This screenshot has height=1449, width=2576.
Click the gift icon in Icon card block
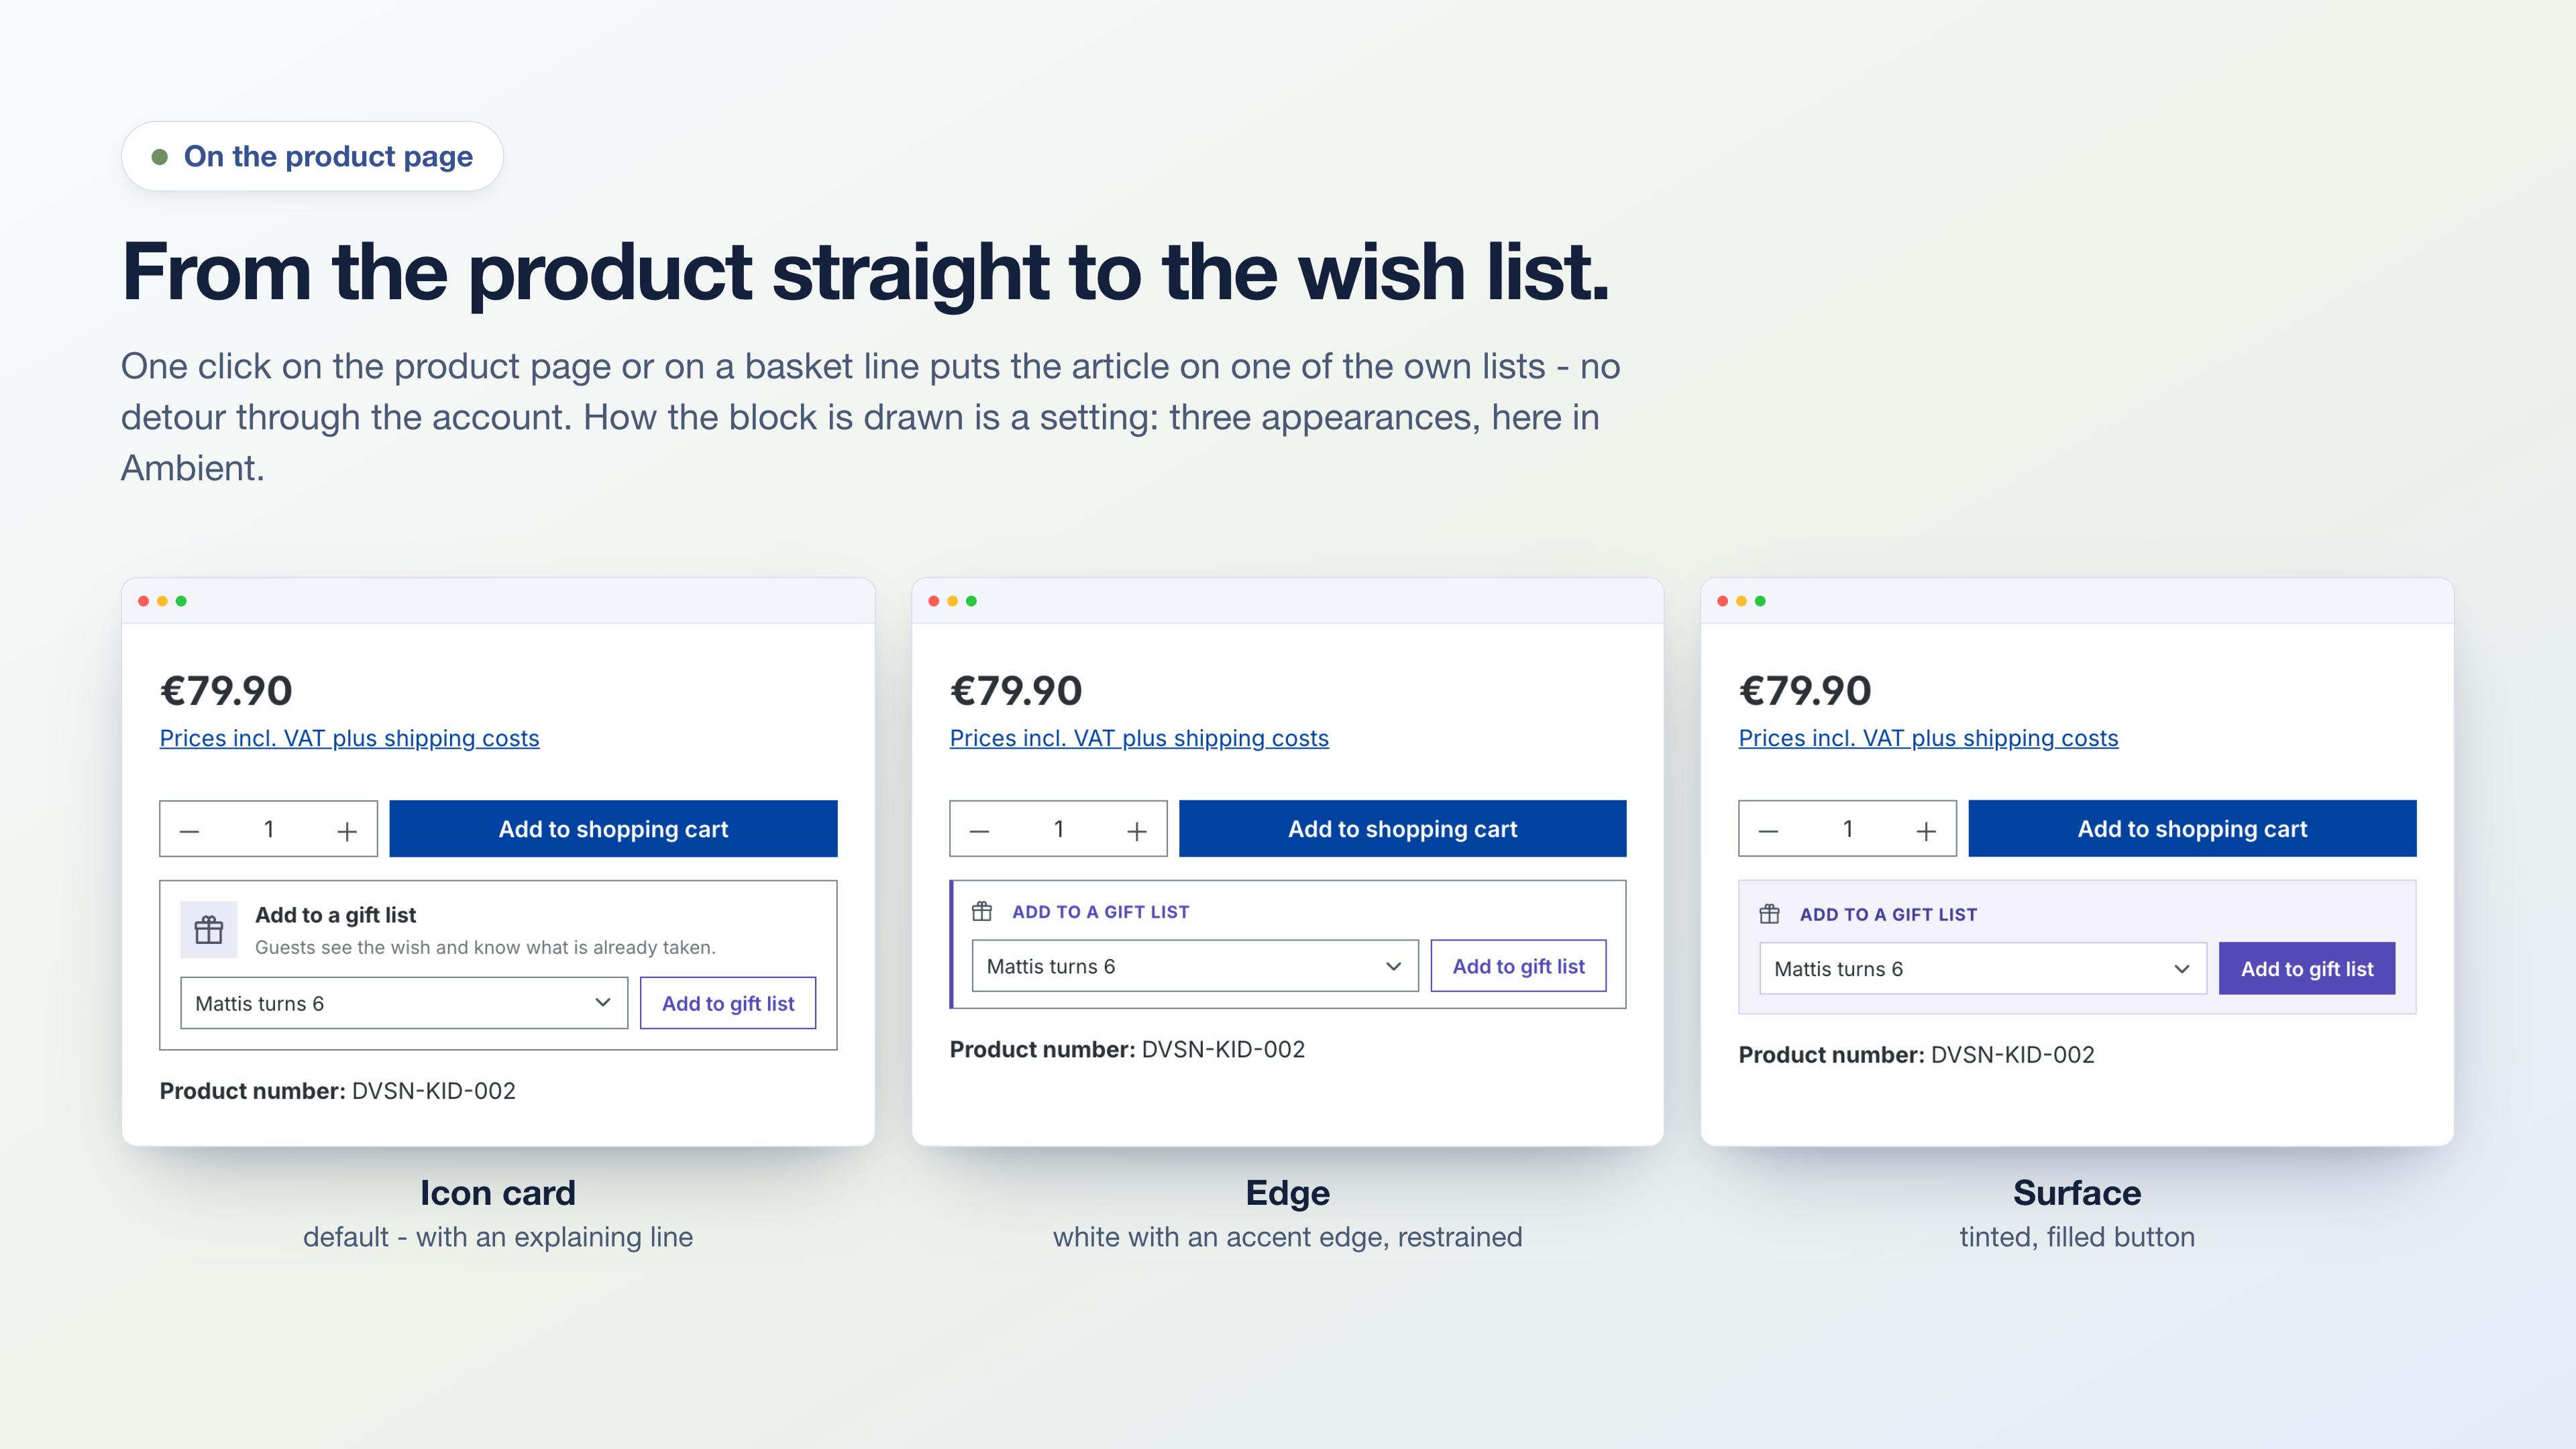[x=208, y=930]
